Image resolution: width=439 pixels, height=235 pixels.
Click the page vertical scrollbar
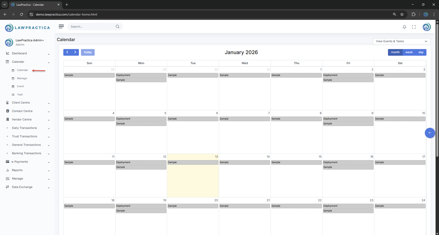click(x=437, y=88)
